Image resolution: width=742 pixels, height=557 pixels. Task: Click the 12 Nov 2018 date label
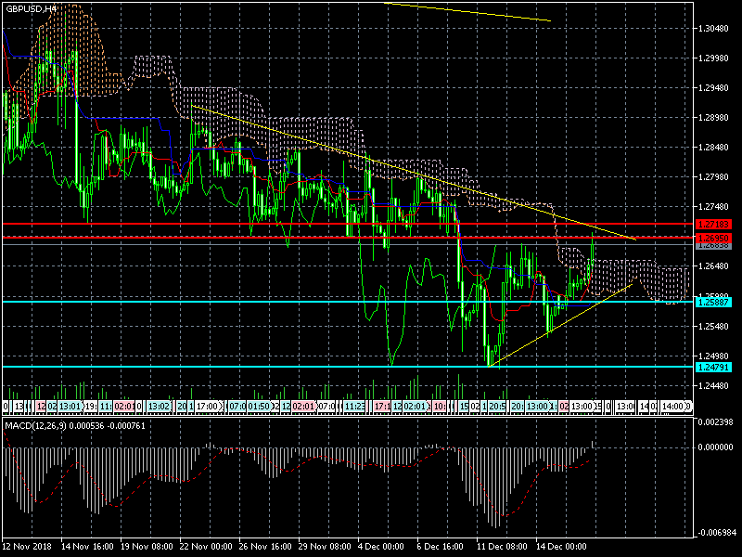coord(26,548)
